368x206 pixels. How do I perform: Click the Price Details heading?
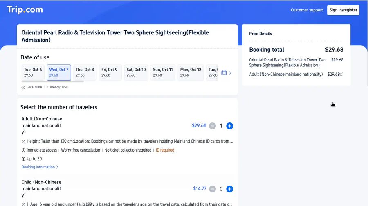click(260, 34)
